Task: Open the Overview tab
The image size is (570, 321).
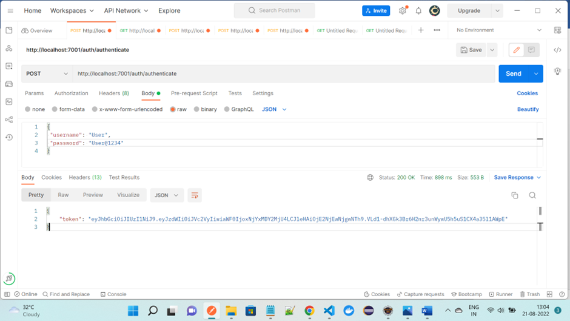Action: click(x=37, y=30)
